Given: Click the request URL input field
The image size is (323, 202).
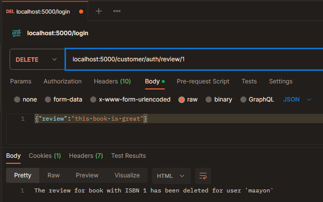Looking at the screenshot, I should coord(194,59).
